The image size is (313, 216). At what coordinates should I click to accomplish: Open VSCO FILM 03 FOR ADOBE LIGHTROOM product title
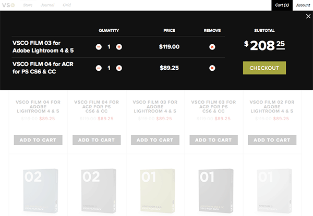click(x=155, y=107)
